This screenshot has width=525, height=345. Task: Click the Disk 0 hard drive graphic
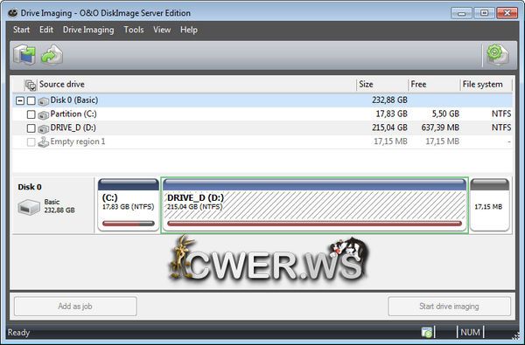point(29,207)
